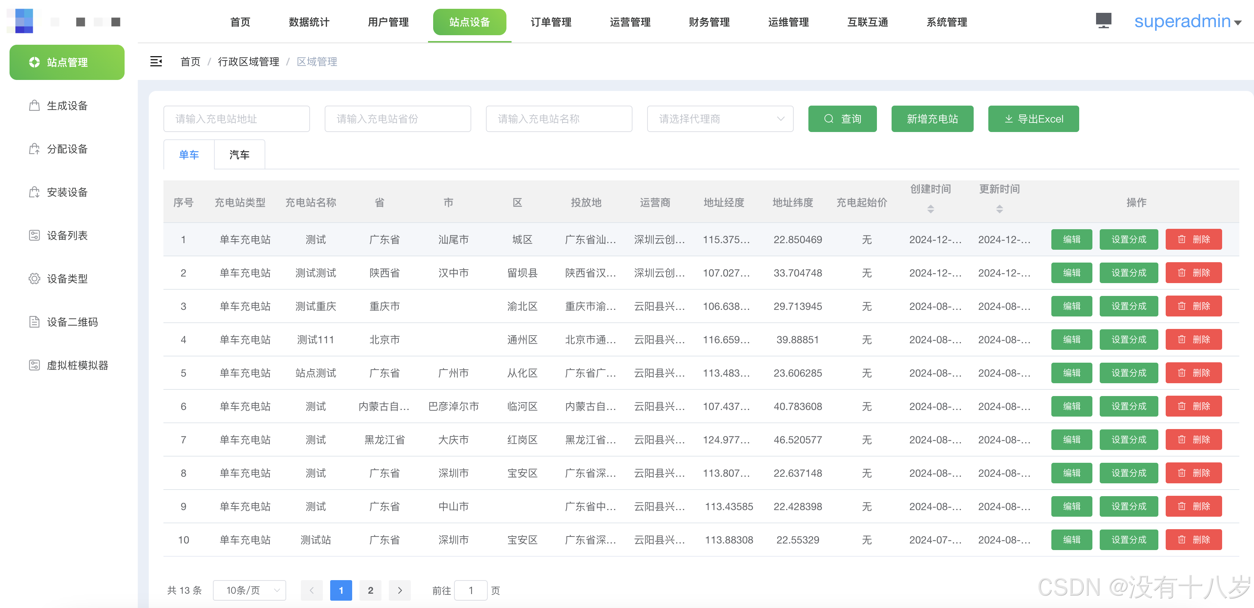The height and width of the screenshot is (608, 1254).
Task: Click the monitor screen icon in header
Action: coord(1103,21)
